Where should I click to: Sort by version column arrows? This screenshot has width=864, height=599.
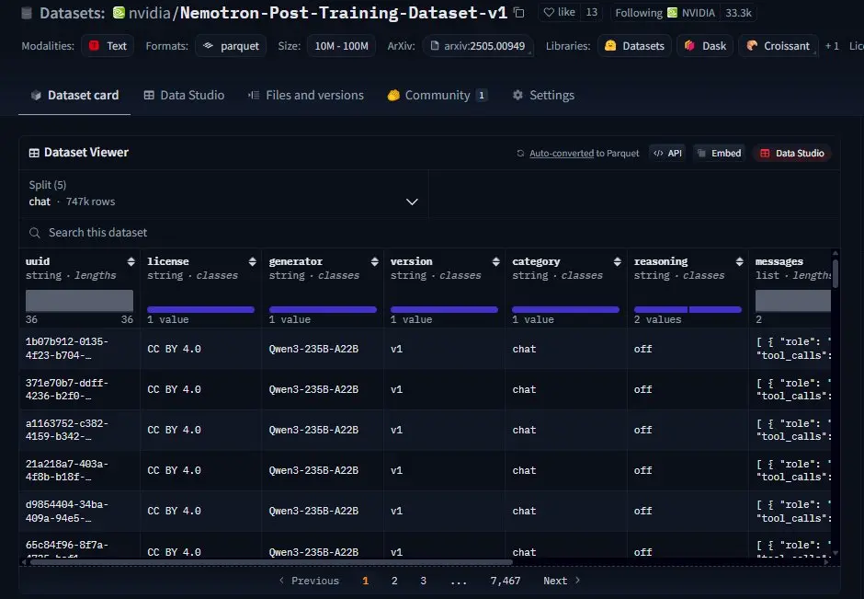point(496,261)
